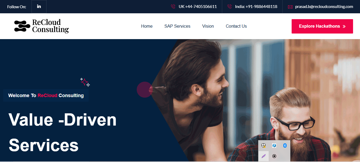This screenshot has height=162, width=360.
Task: Open Windows Security shield tray icon
Action: [x=264, y=146]
